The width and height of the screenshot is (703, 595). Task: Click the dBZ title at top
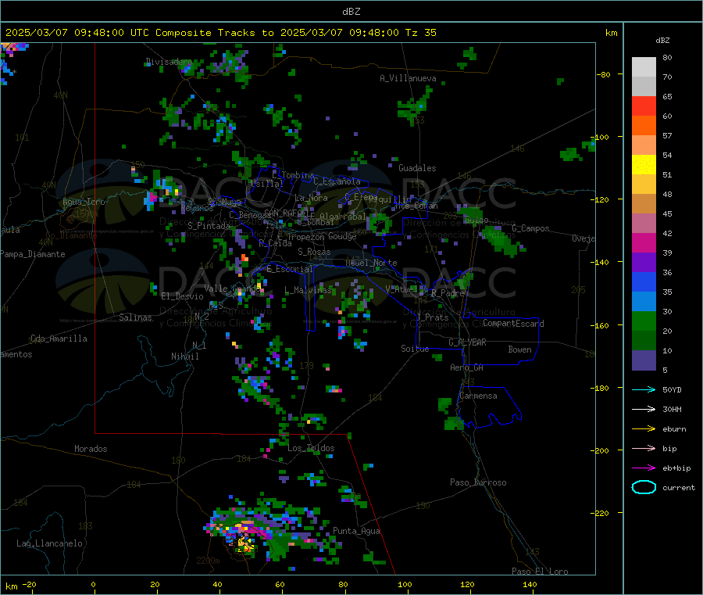coord(351,12)
